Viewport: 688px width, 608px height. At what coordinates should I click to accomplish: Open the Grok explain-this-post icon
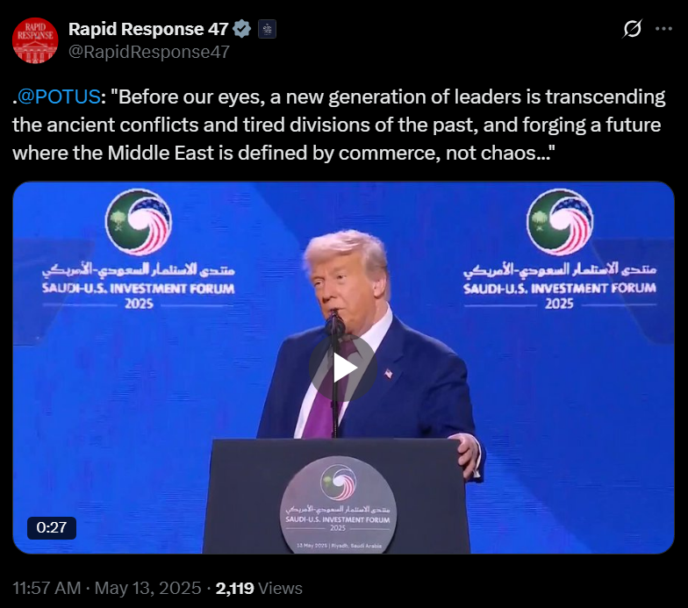pyautogui.click(x=632, y=29)
